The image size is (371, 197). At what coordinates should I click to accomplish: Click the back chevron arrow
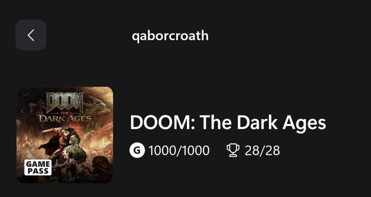[31, 35]
